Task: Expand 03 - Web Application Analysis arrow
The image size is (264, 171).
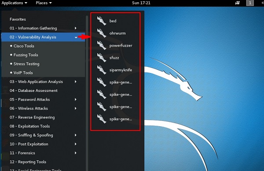Action: tap(76, 82)
